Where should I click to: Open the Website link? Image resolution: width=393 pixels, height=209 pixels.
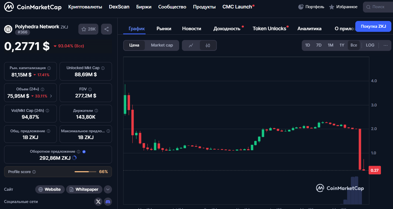click(50, 189)
